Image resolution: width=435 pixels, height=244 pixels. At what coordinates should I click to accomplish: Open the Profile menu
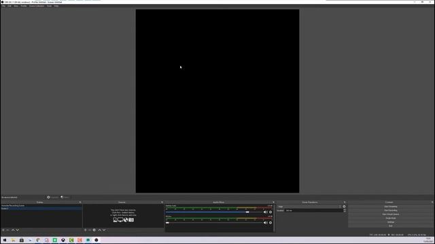click(24, 6)
